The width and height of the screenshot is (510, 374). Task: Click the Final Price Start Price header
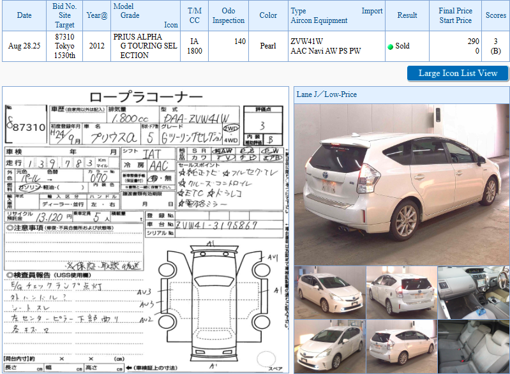455,15
